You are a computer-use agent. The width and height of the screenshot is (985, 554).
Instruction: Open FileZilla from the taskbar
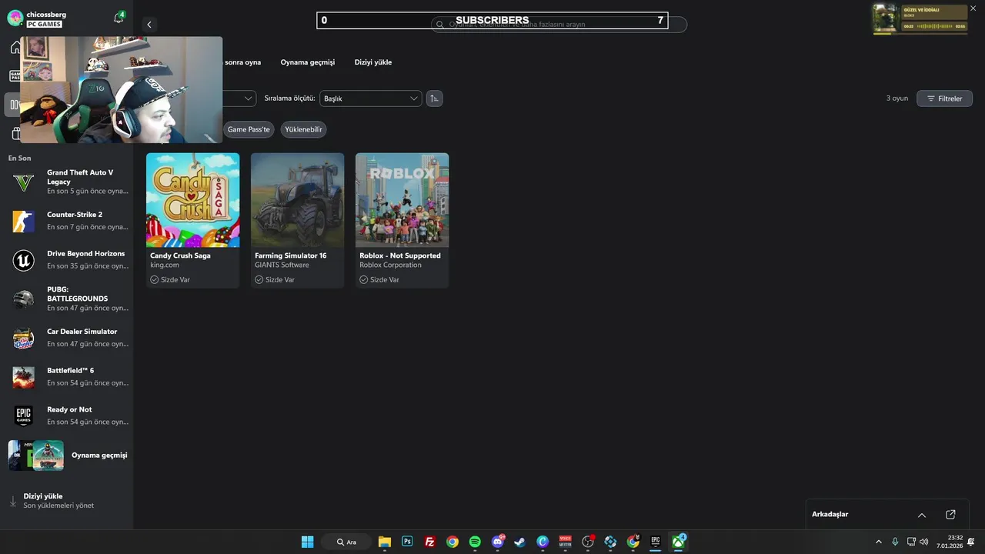tap(429, 542)
